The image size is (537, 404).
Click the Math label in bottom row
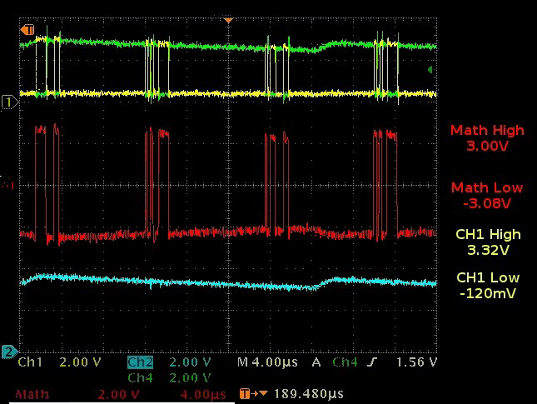33,394
